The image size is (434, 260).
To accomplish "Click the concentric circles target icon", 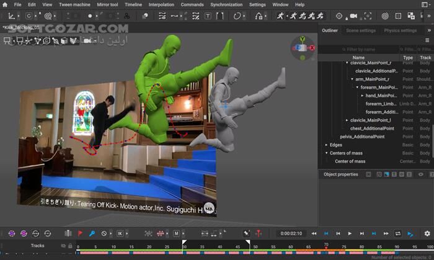I will pos(384,16).
